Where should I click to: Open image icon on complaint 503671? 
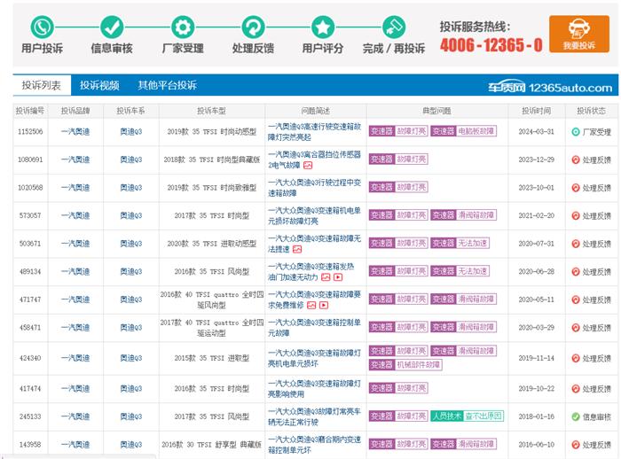297,249
